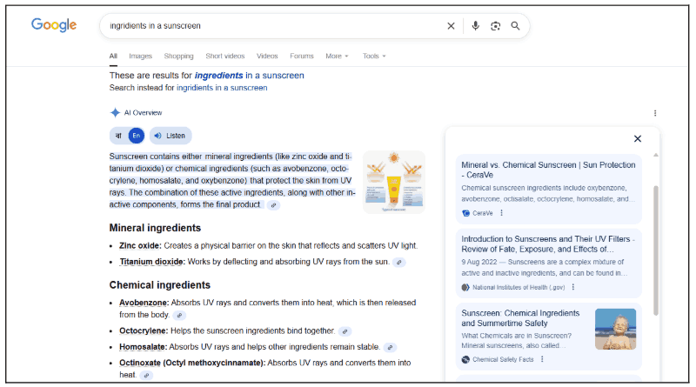696x387 pixels.
Task: Select the En language toggle
Action: pyautogui.click(x=137, y=136)
